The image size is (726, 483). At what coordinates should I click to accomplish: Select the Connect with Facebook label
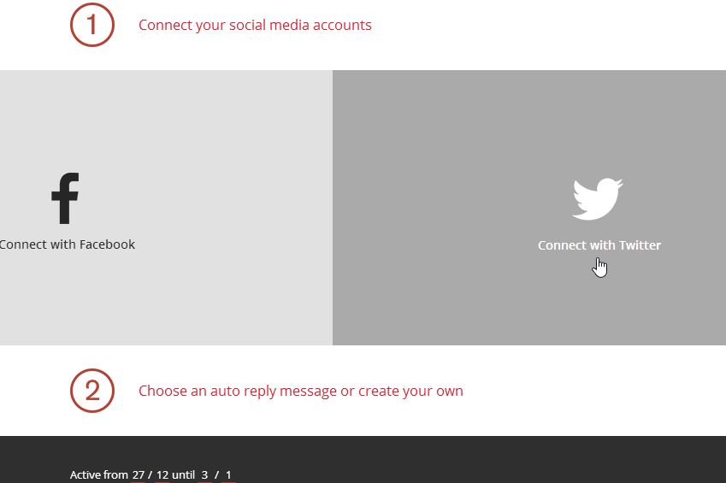point(68,244)
